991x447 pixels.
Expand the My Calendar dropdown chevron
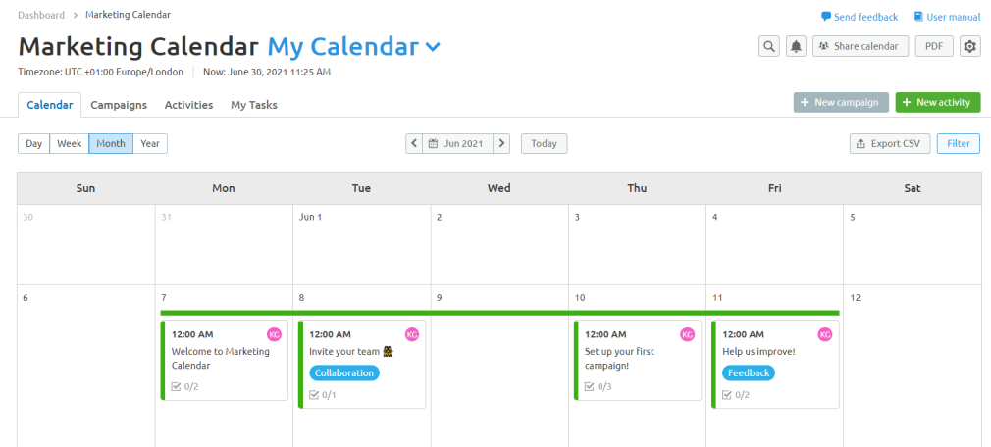[x=433, y=47]
